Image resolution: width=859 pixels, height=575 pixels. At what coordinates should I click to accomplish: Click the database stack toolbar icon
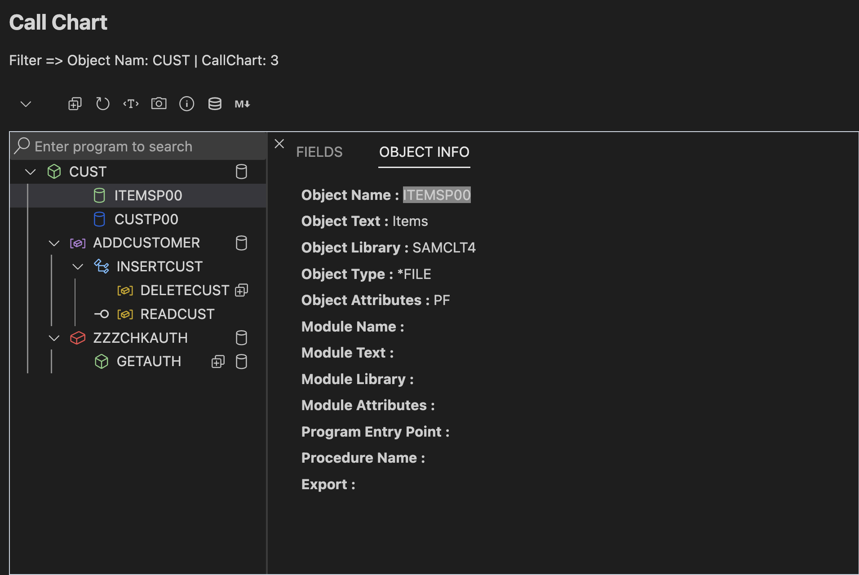point(215,104)
